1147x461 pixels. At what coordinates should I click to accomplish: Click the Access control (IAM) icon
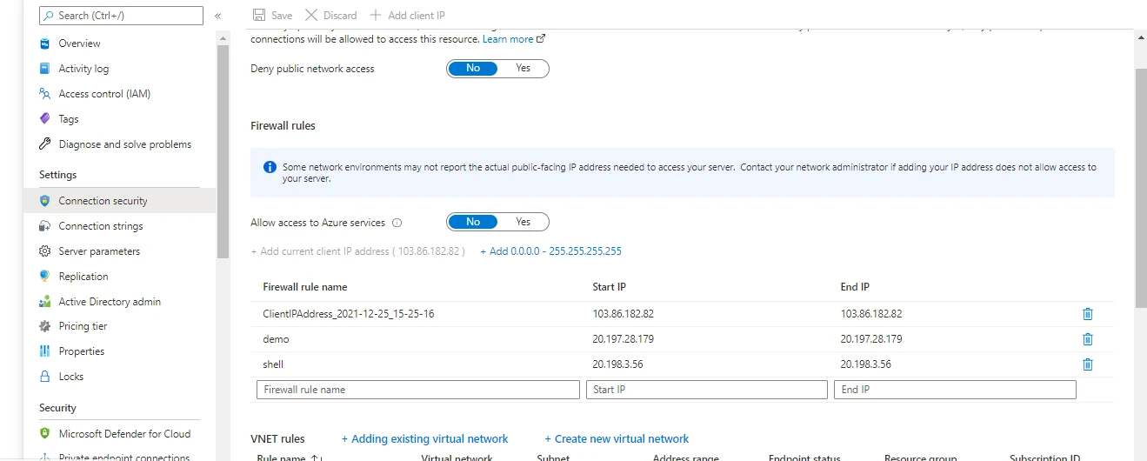tap(44, 94)
